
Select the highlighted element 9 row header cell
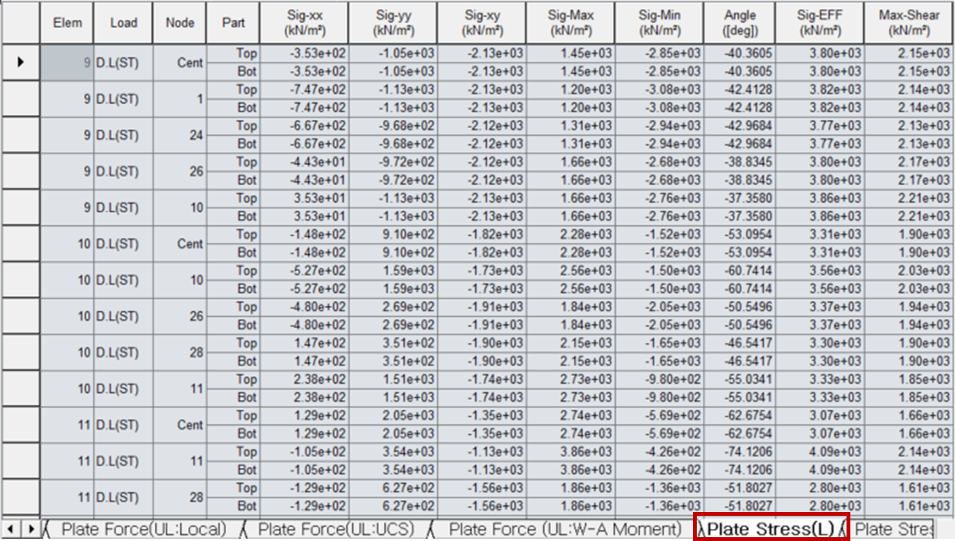67,62
